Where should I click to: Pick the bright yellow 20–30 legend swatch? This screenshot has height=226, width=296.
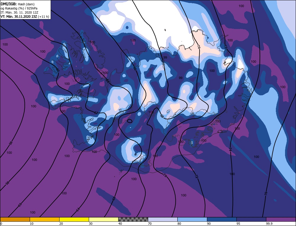(74, 219)
